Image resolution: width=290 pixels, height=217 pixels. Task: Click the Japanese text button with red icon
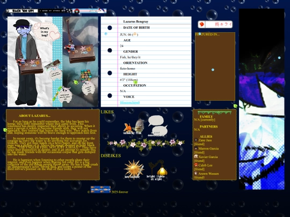coord(215,24)
